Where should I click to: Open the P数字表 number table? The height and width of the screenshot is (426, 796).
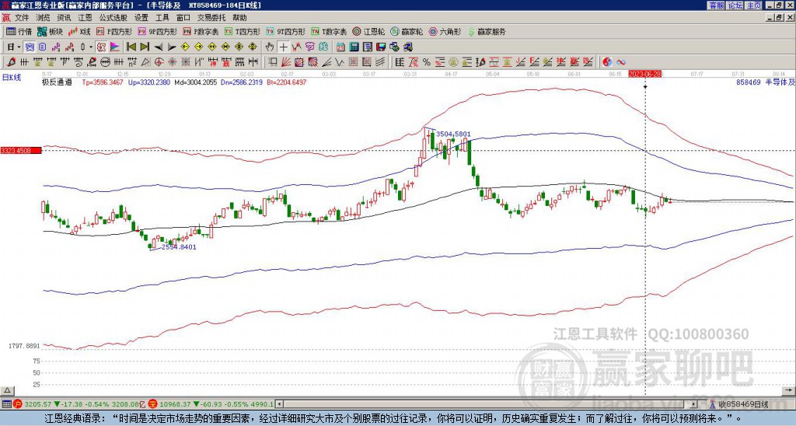(201, 31)
